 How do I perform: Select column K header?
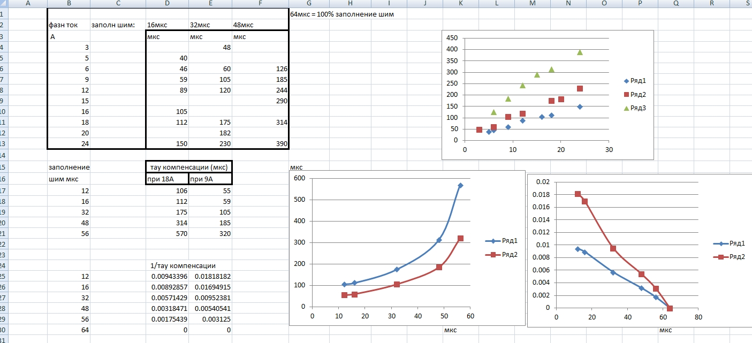tap(461, 4)
